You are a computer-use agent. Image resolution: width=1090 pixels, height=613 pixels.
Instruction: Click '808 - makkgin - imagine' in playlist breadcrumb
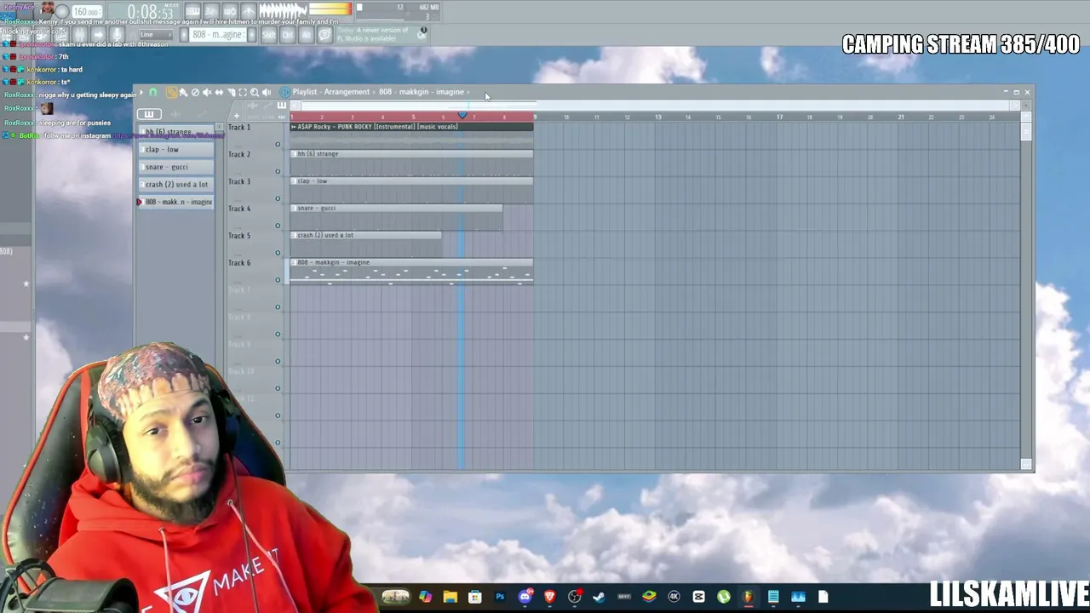click(x=422, y=92)
